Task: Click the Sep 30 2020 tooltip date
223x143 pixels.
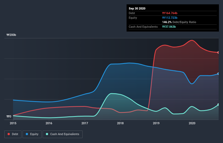Action: [x=137, y=8]
